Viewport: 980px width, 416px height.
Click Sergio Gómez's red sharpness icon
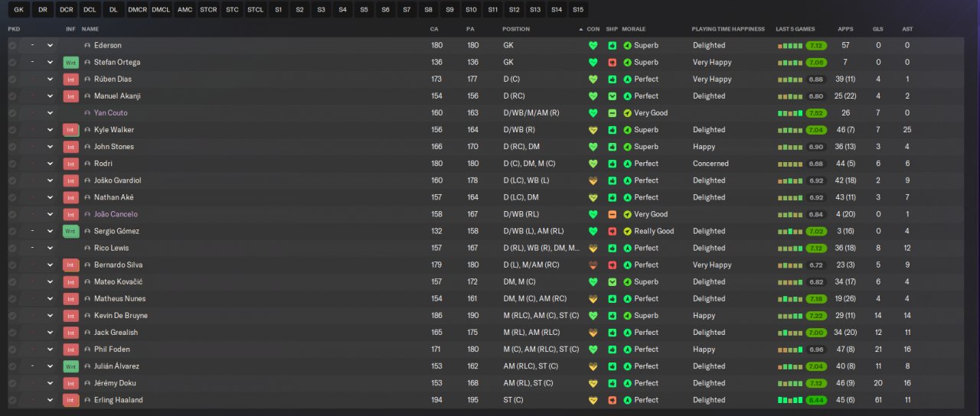coord(612,231)
